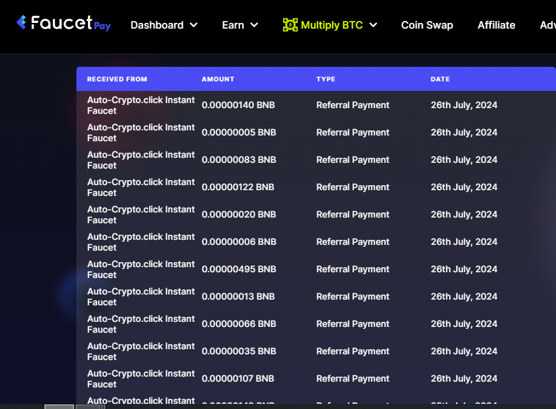The width and height of the screenshot is (556, 409).
Task: Click Referral Payment in 0.00000013 BNB row
Action: [x=353, y=296]
